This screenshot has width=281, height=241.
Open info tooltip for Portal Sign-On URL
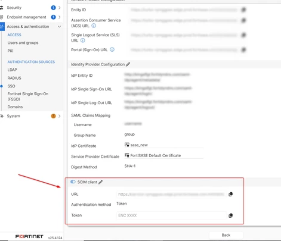click(x=112, y=49)
